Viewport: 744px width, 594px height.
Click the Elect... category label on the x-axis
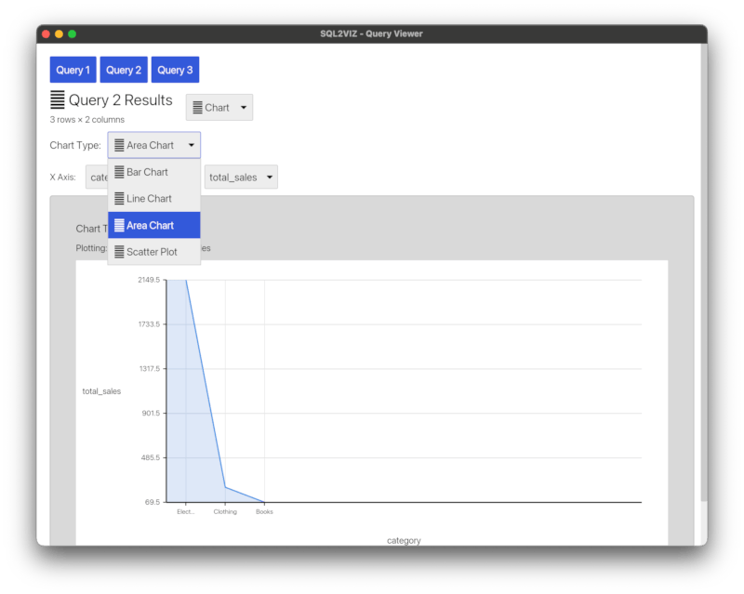coord(185,511)
